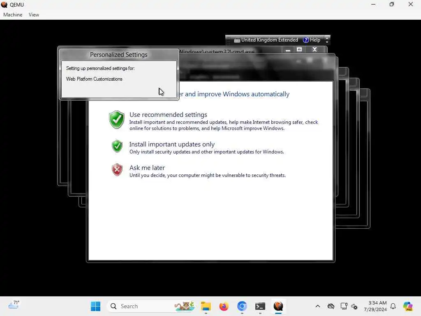Open the Windows Start menu
421x316 pixels.
pyautogui.click(x=95, y=306)
